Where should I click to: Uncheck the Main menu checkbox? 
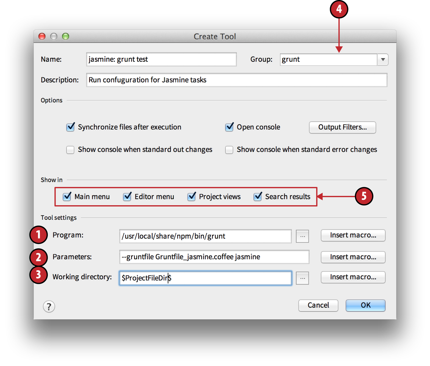pyautogui.click(x=67, y=197)
